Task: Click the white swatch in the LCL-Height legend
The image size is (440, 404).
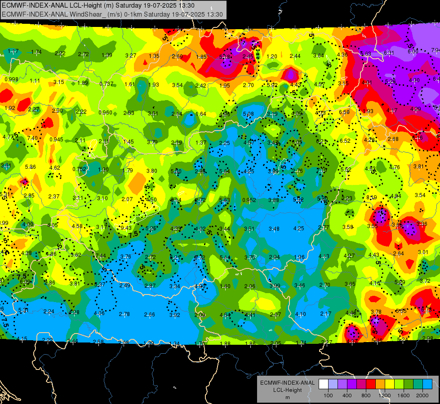Action: (x=324, y=384)
